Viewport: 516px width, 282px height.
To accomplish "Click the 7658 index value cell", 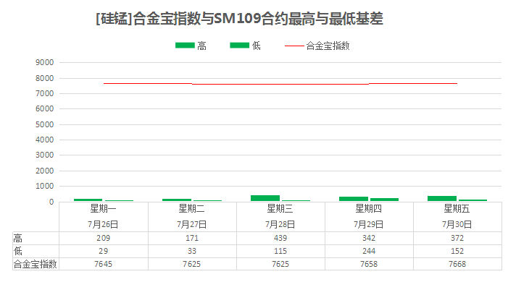I will click(x=369, y=264).
